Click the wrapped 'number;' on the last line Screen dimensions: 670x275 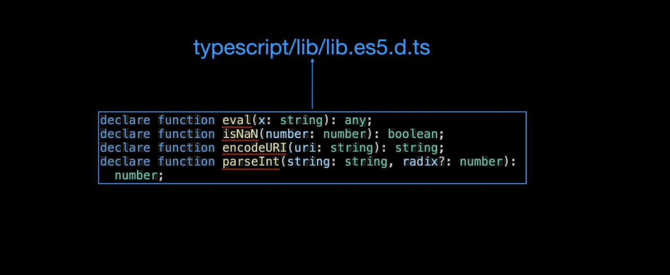(x=139, y=175)
